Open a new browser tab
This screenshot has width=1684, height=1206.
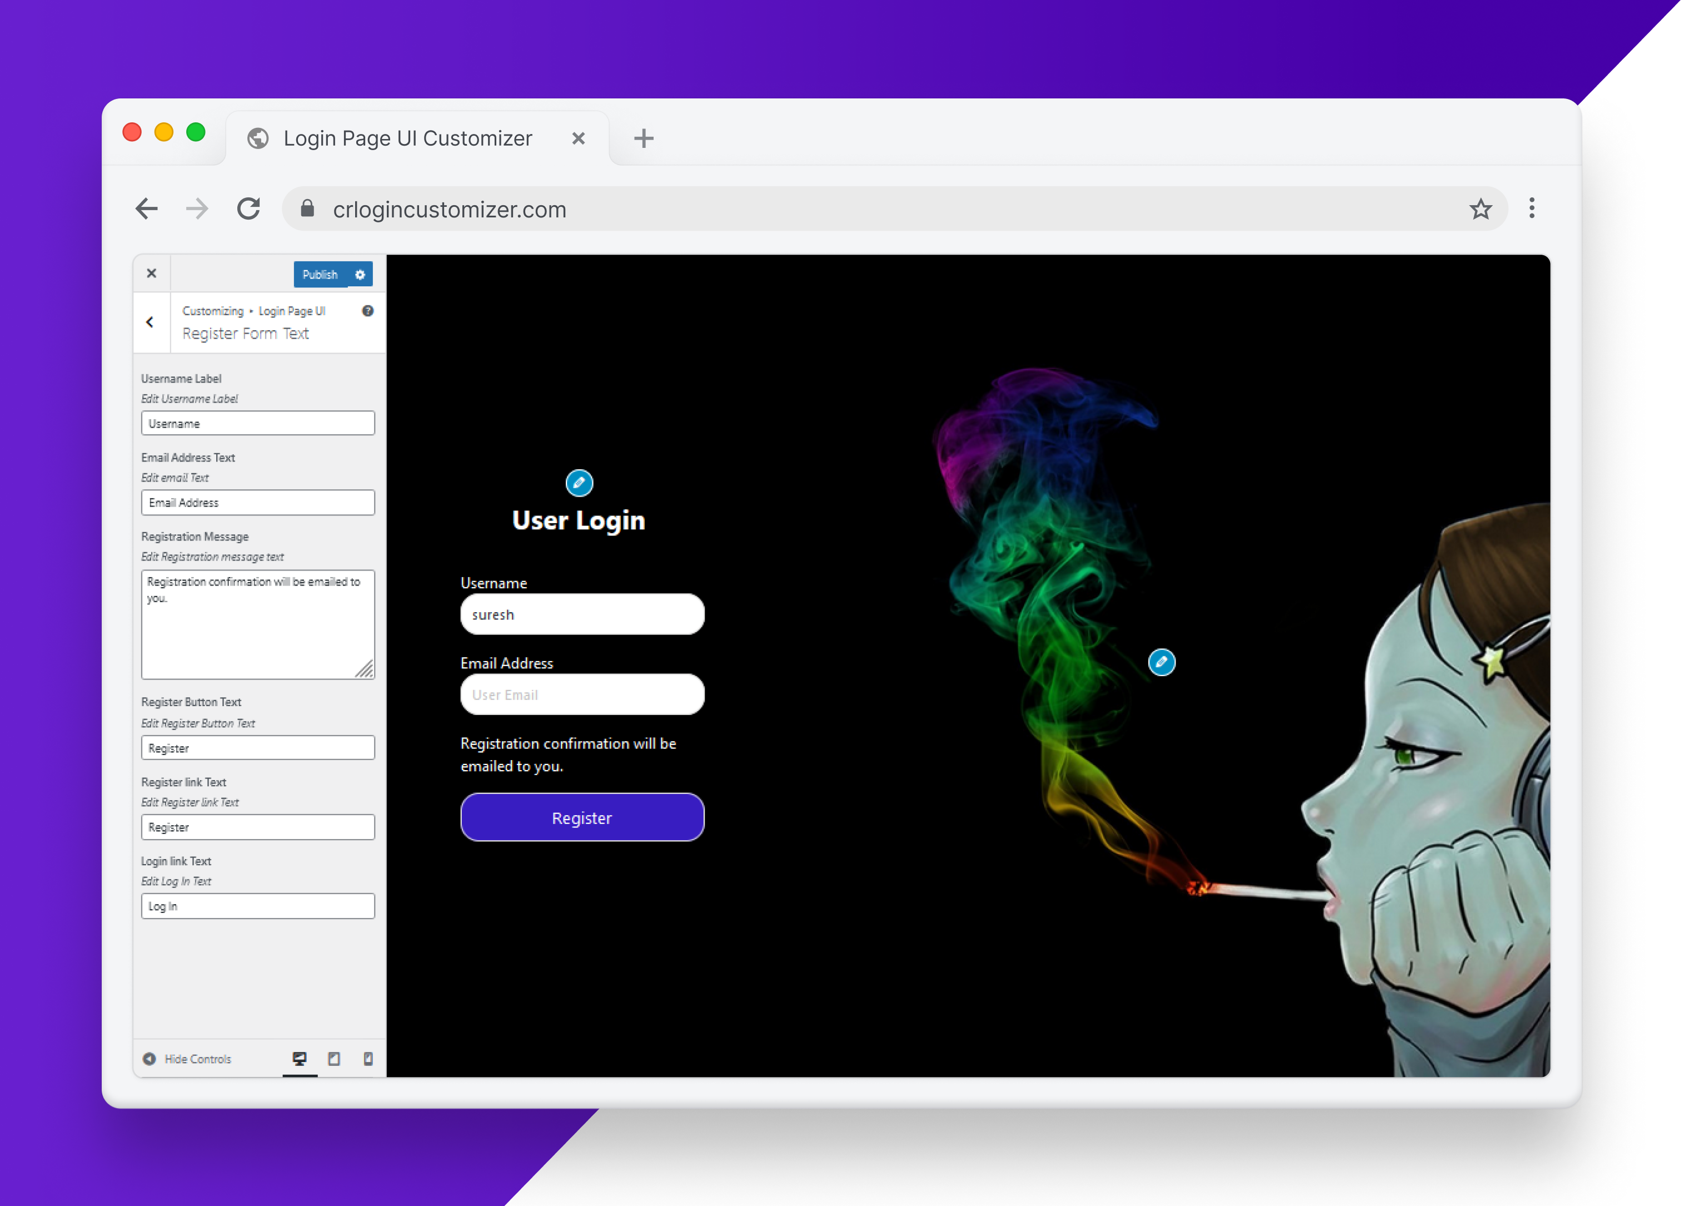pyautogui.click(x=644, y=138)
